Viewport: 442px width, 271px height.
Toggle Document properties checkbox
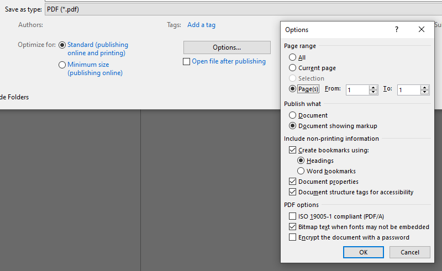tap(292, 182)
